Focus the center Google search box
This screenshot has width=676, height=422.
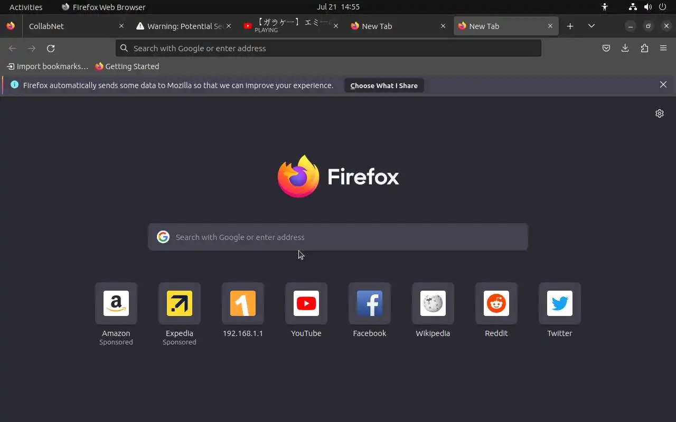click(x=338, y=237)
